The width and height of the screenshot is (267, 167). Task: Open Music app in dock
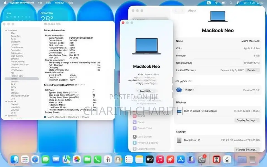160,159
